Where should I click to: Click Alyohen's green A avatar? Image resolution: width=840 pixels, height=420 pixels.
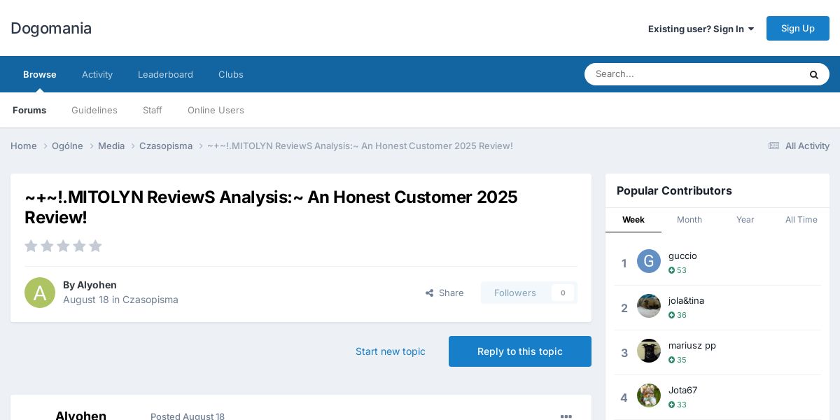[40, 293]
